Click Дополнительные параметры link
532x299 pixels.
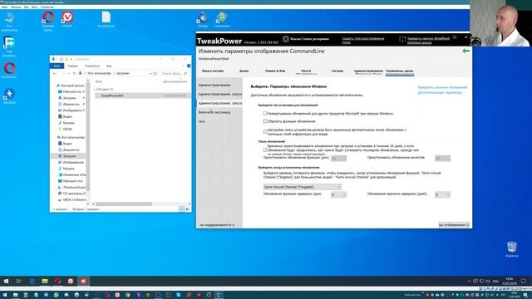(x=440, y=92)
